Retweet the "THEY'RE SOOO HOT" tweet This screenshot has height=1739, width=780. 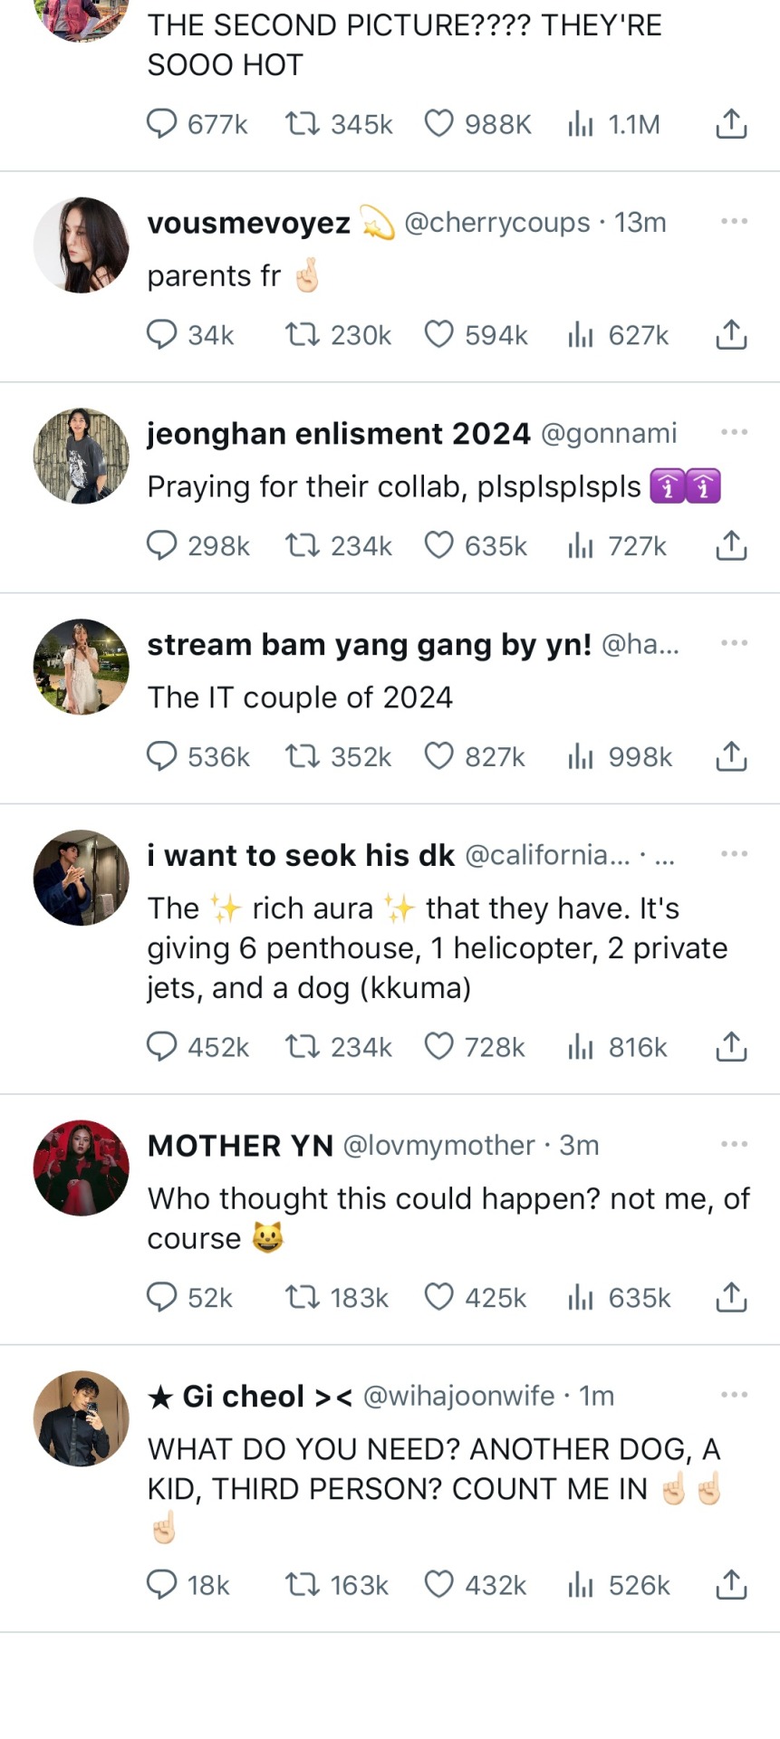302,124
